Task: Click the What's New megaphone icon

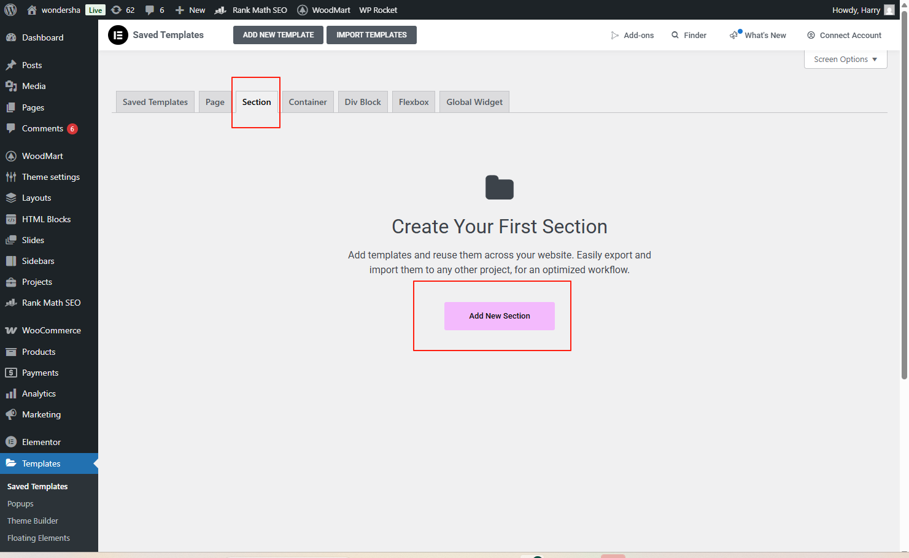Action: (x=734, y=35)
